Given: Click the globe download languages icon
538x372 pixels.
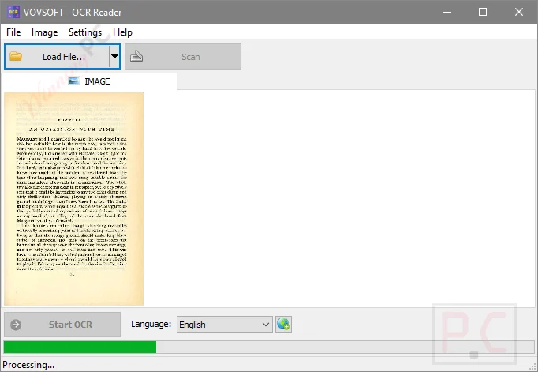Looking at the screenshot, I should [x=283, y=325].
